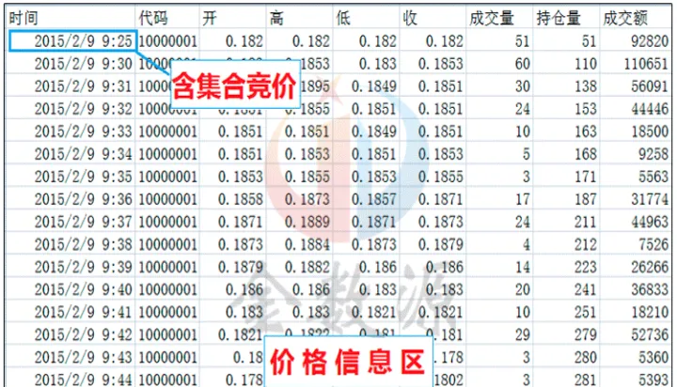Click low price 0.1849 in 9:31 row
Screen dimensions: 677x387
point(374,86)
